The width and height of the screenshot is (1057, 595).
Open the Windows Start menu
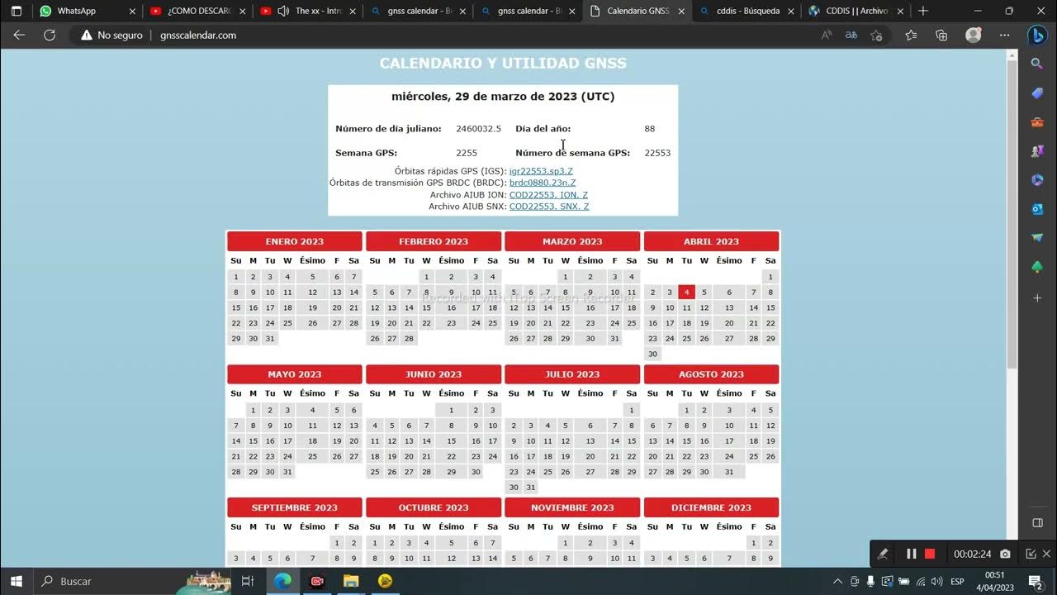point(17,581)
